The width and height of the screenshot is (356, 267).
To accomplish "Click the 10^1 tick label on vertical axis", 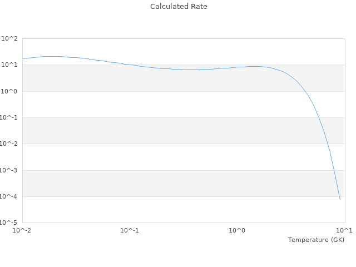I will [11, 65].
